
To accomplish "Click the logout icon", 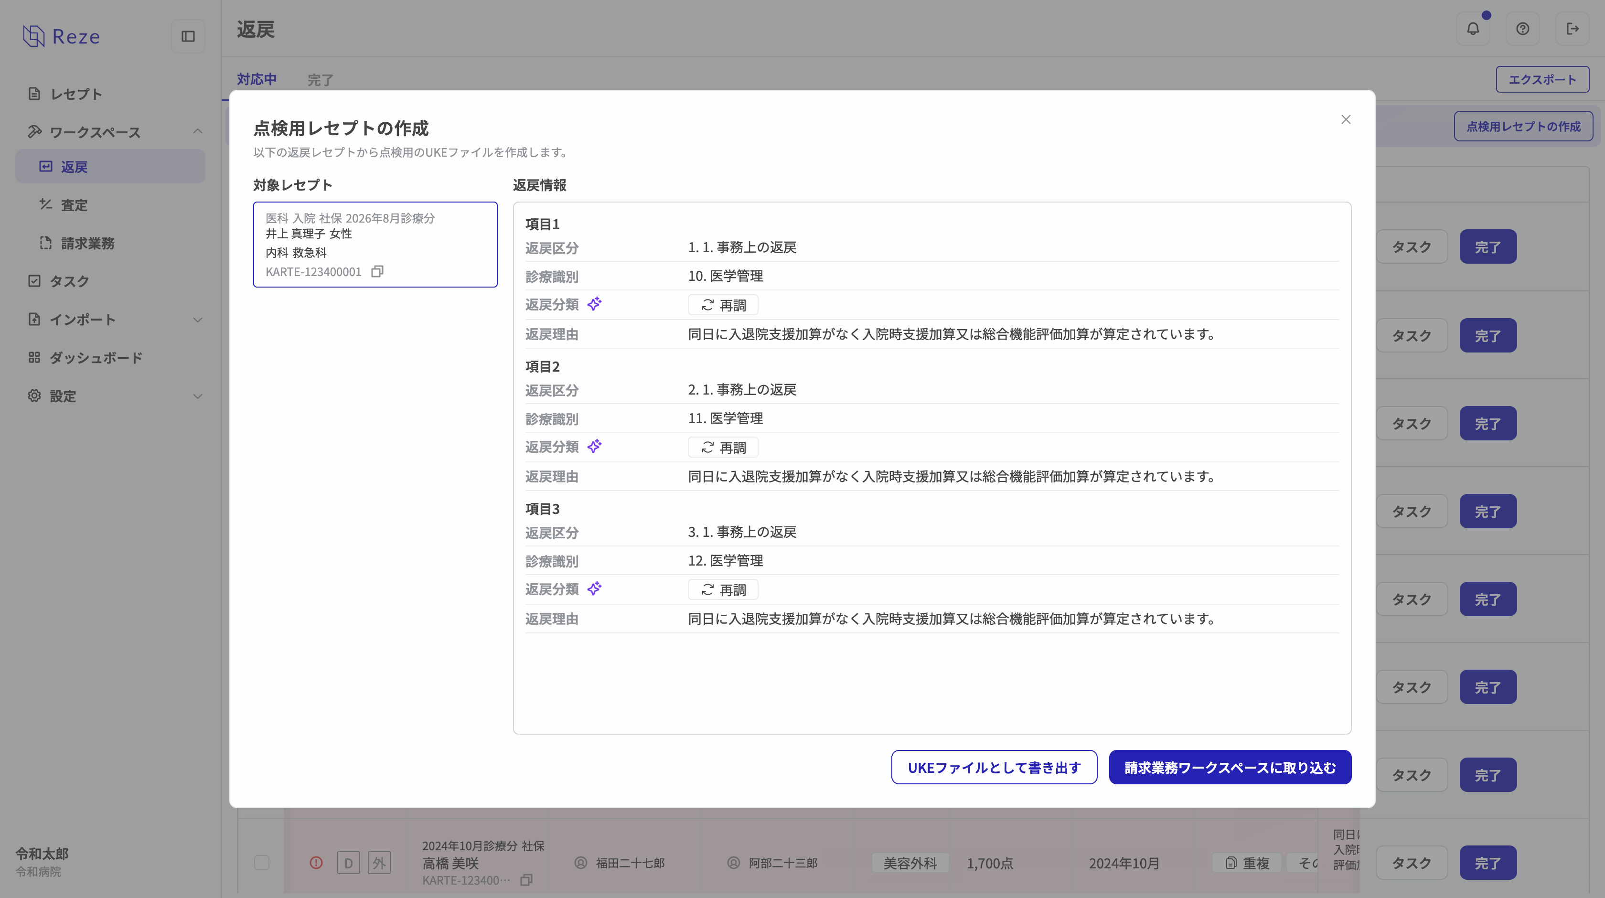I will [x=1573, y=29].
